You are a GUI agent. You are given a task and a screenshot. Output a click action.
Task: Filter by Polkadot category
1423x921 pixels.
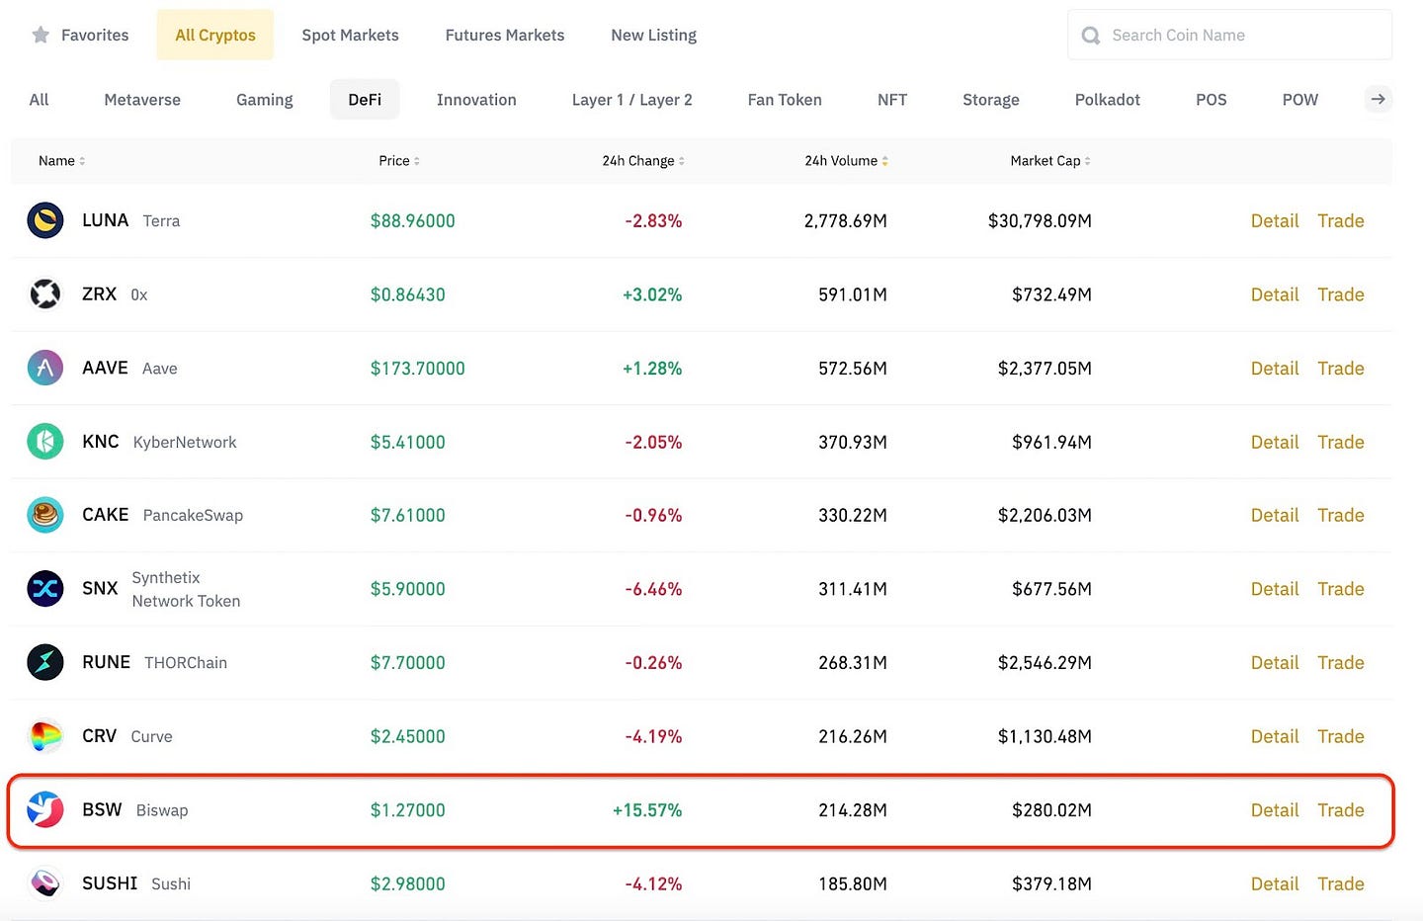(x=1108, y=100)
